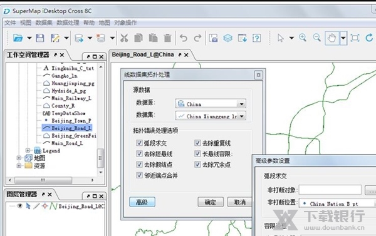376x236 pixels.
Task: Open the 数据集 menu
Action: pos(44,23)
